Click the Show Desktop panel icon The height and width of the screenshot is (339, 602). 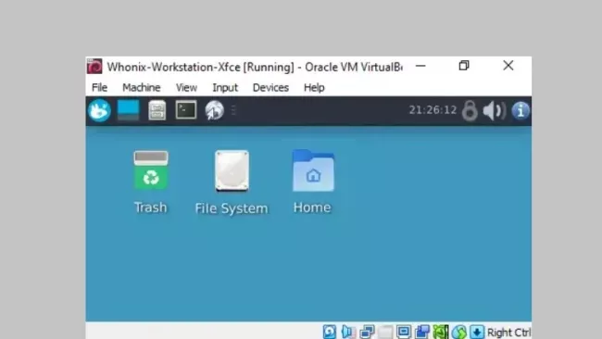point(128,110)
